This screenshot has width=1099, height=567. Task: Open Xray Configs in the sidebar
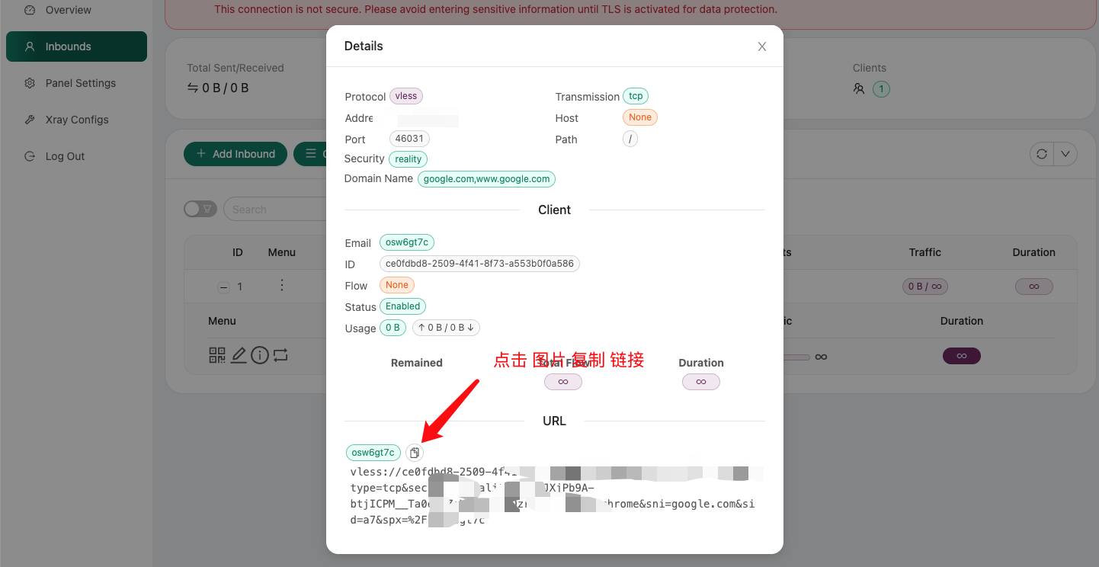point(76,120)
